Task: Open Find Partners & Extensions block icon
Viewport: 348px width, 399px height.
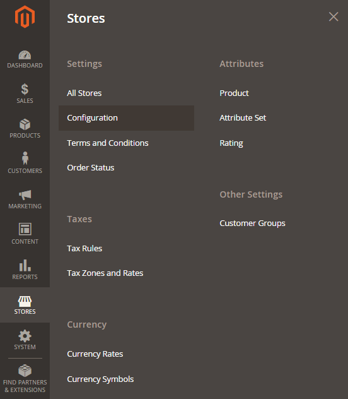Action: coord(25,370)
